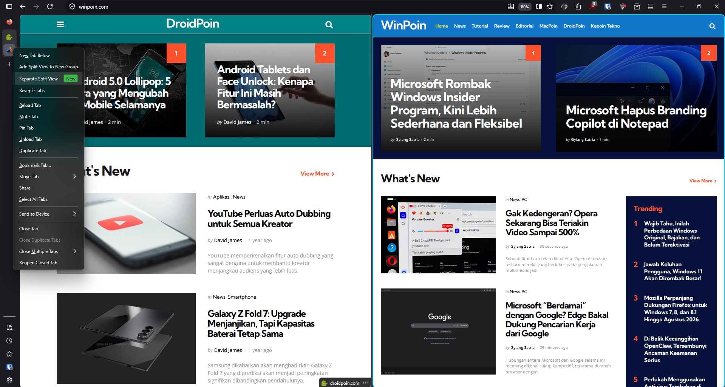Choose Separate Split View from context menu
The image size is (725, 387).
(39, 79)
